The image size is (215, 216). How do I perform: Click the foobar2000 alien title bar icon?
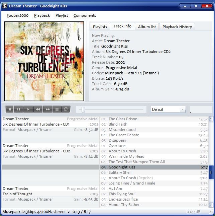pyautogui.click(x=5, y=6)
